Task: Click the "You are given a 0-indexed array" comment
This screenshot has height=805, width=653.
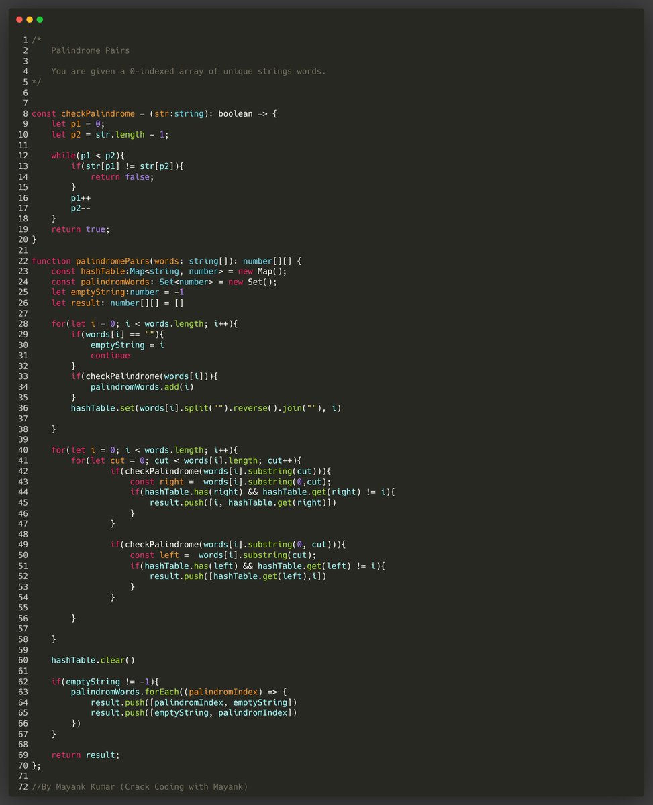Action: click(189, 71)
